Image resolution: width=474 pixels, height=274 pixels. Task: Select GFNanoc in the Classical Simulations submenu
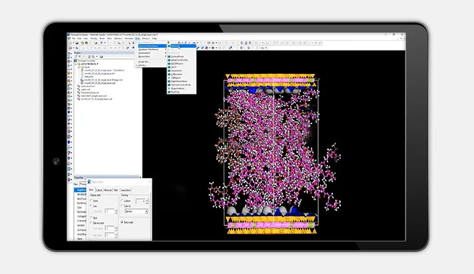coord(176,46)
